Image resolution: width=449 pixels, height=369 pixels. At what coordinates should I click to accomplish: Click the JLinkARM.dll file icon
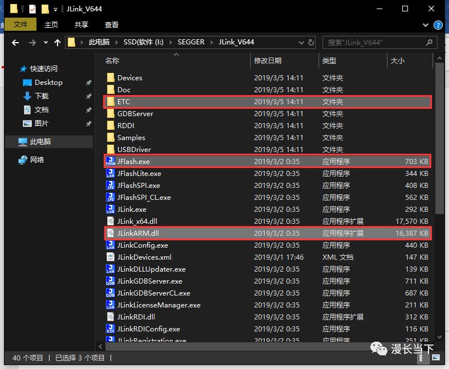pos(111,233)
